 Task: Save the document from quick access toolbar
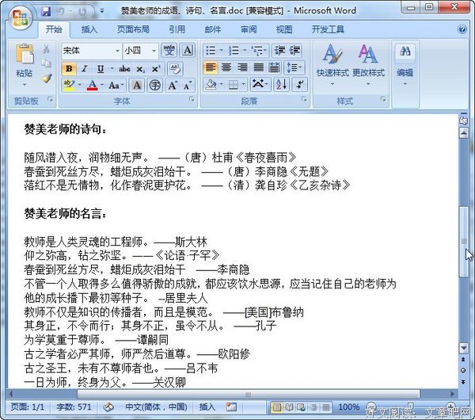pyautogui.click(x=46, y=11)
